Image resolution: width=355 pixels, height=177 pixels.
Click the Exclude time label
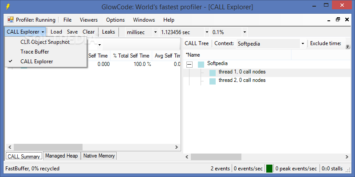click(326, 43)
